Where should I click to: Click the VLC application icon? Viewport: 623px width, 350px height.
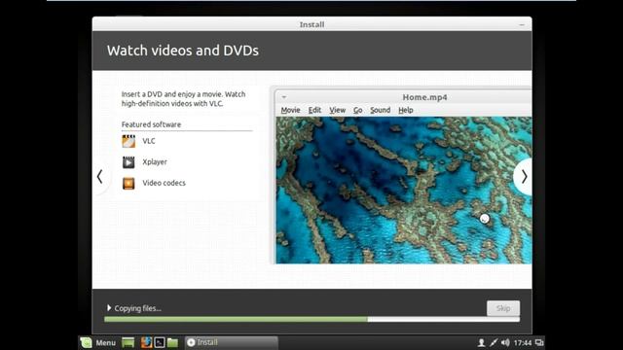pos(128,141)
